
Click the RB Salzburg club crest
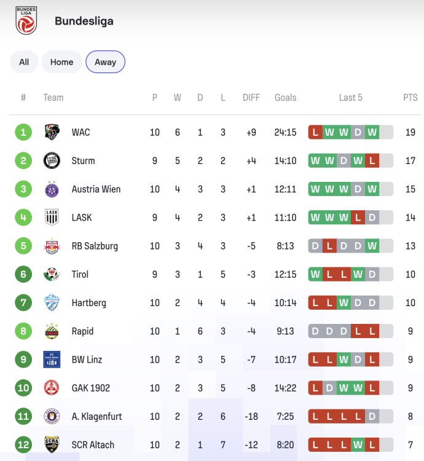coord(52,246)
